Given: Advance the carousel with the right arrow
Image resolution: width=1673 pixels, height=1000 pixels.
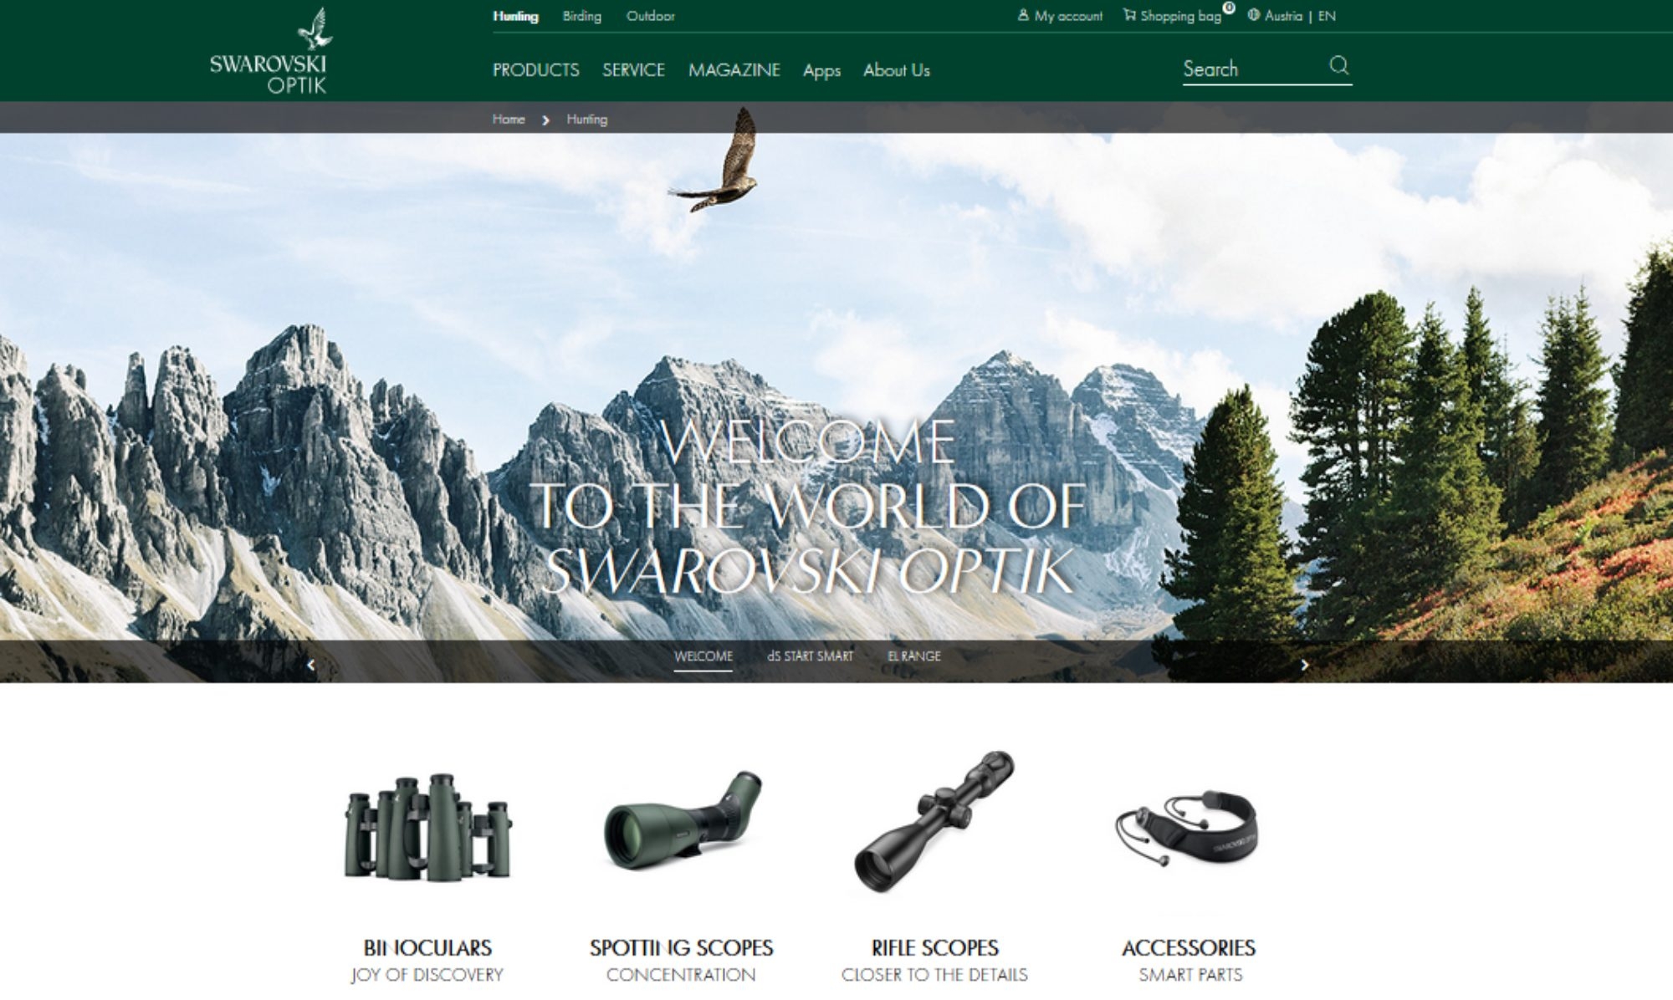Looking at the screenshot, I should pos(1305,664).
